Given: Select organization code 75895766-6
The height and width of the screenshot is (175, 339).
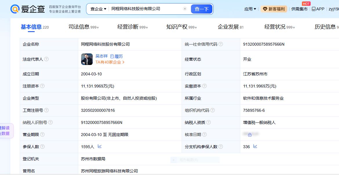Looking at the screenshot, I should [x=254, y=110].
